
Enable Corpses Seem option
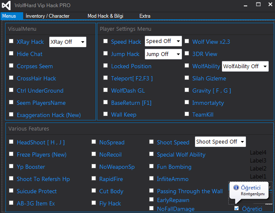coord(11,66)
